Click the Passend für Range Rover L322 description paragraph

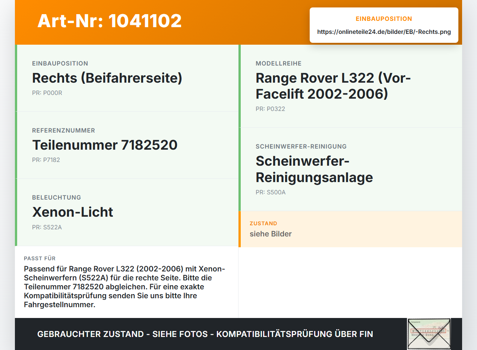coord(124,287)
